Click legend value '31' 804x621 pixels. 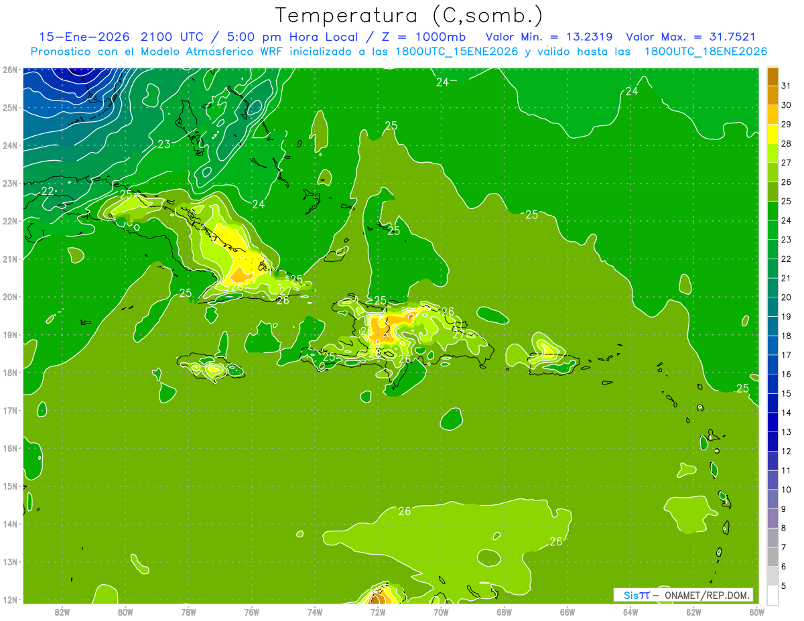click(x=786, y=86)
